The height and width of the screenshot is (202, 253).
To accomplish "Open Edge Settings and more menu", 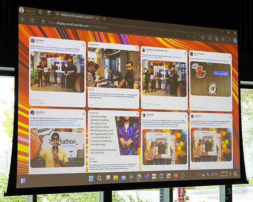I will click(229, 40).
